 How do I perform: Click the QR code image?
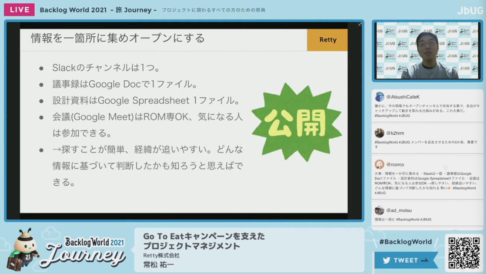pos(463,253)
